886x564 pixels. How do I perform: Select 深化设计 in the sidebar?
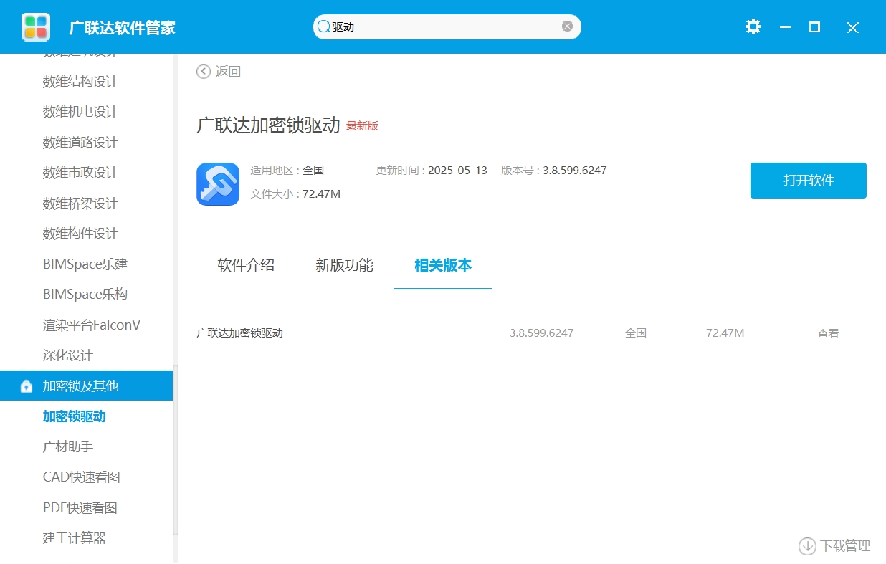point(68,355)
